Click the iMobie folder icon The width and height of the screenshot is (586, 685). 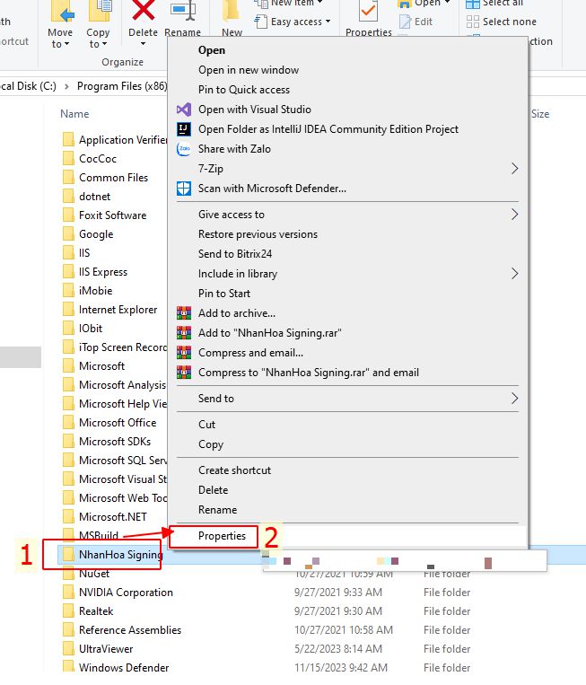(x=68, y=290)
